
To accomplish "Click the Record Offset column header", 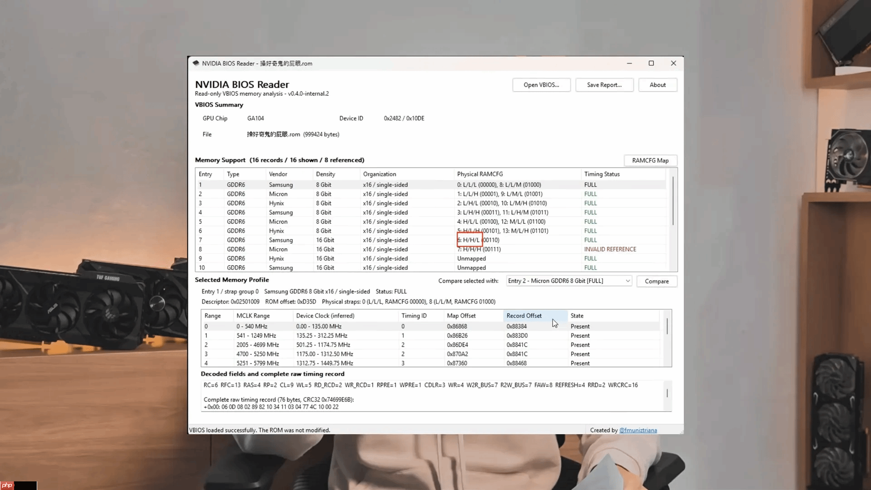I will click(535, 316).
